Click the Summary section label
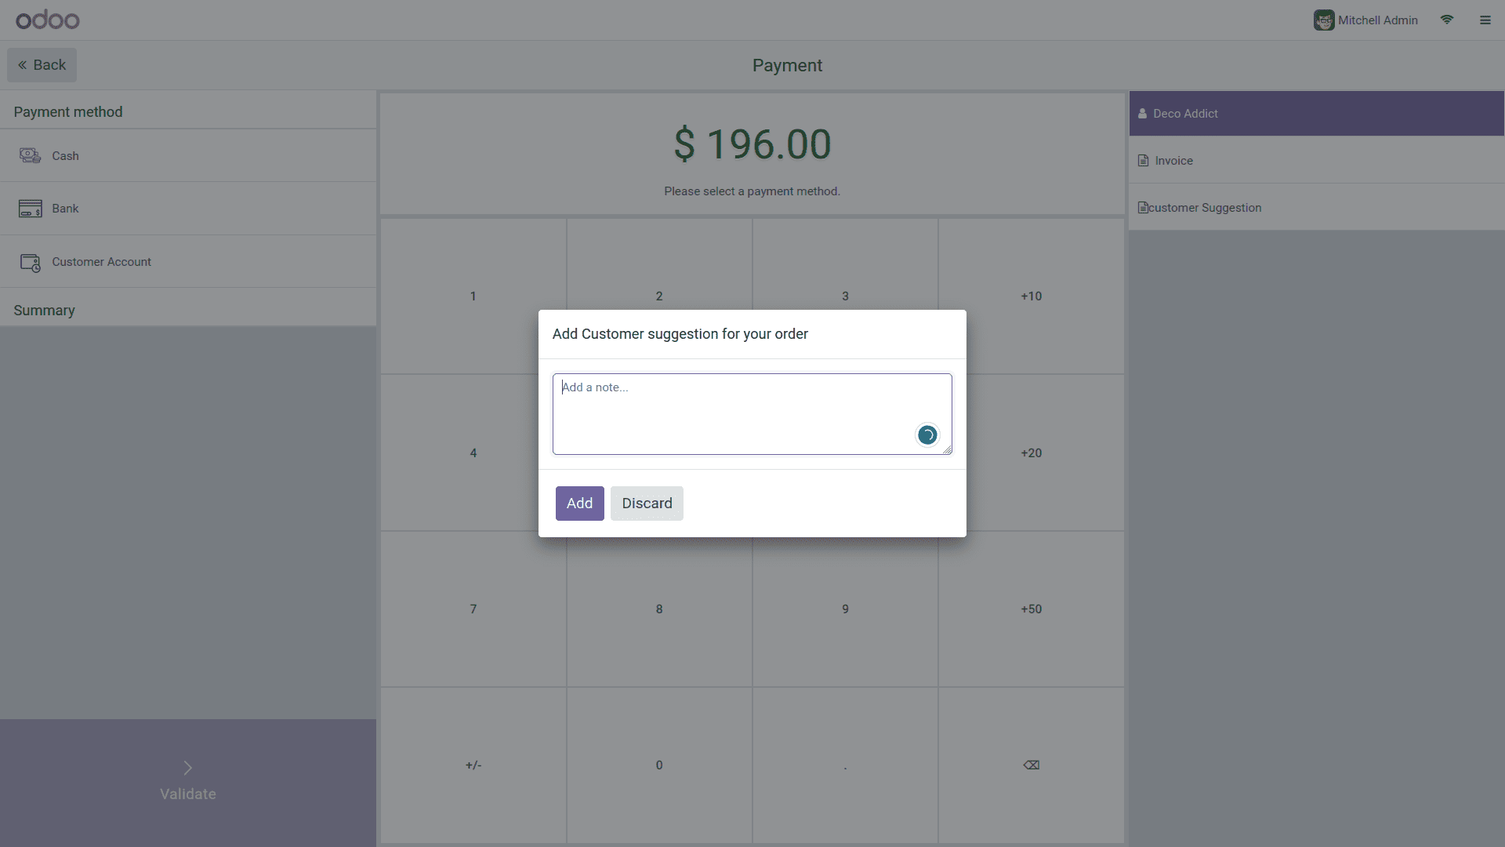This screenshot has width=1505, height=847. coord(43,311)
